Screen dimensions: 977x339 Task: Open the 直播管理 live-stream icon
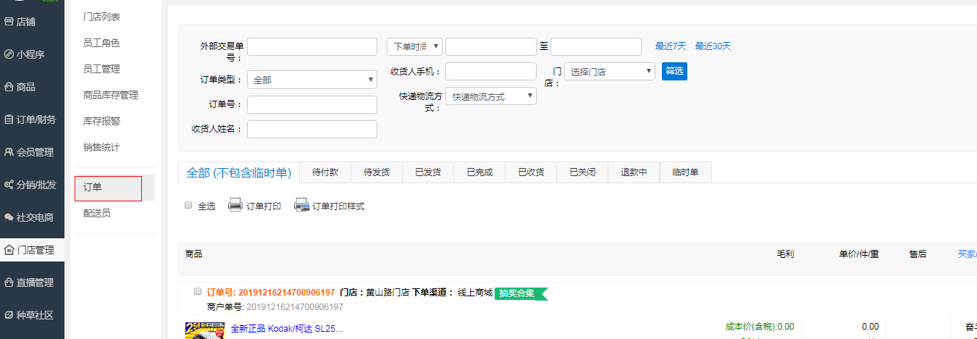coord(9,282)
